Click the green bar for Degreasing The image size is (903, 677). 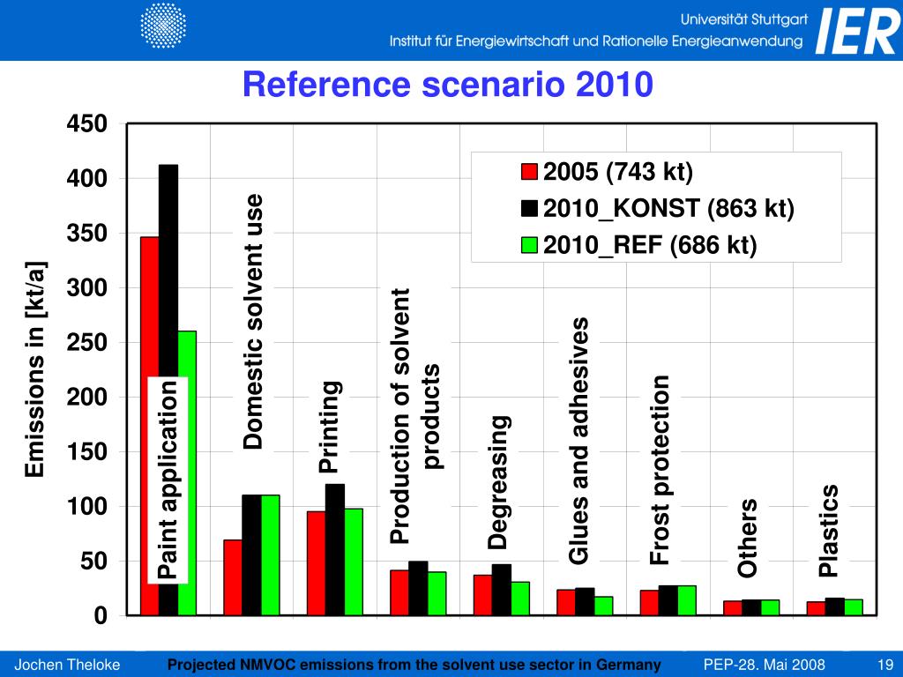coord(520,599)
